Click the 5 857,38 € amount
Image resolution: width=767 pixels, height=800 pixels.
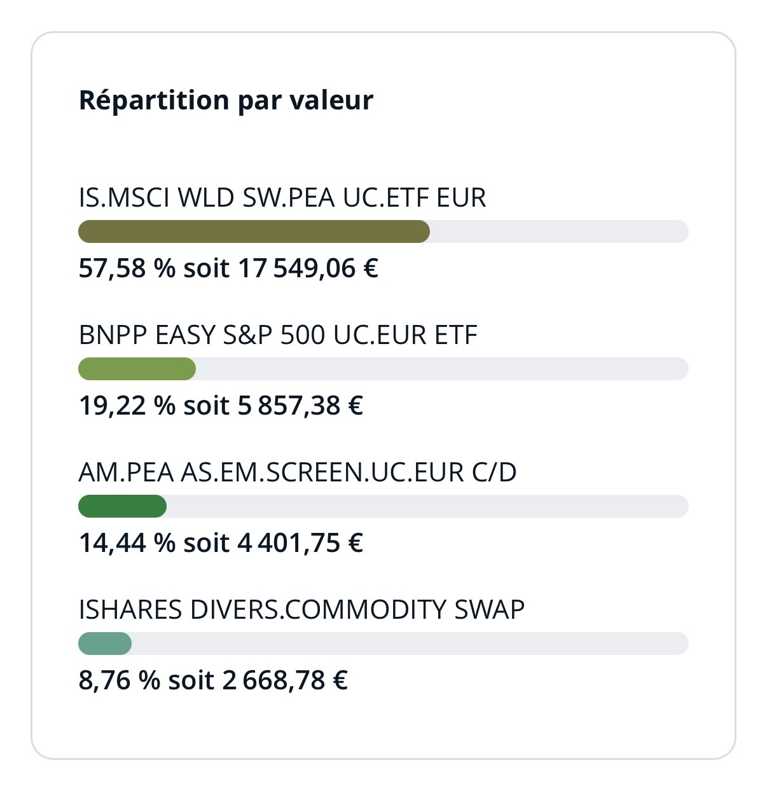pyautogui.click(x=300, y=406)
